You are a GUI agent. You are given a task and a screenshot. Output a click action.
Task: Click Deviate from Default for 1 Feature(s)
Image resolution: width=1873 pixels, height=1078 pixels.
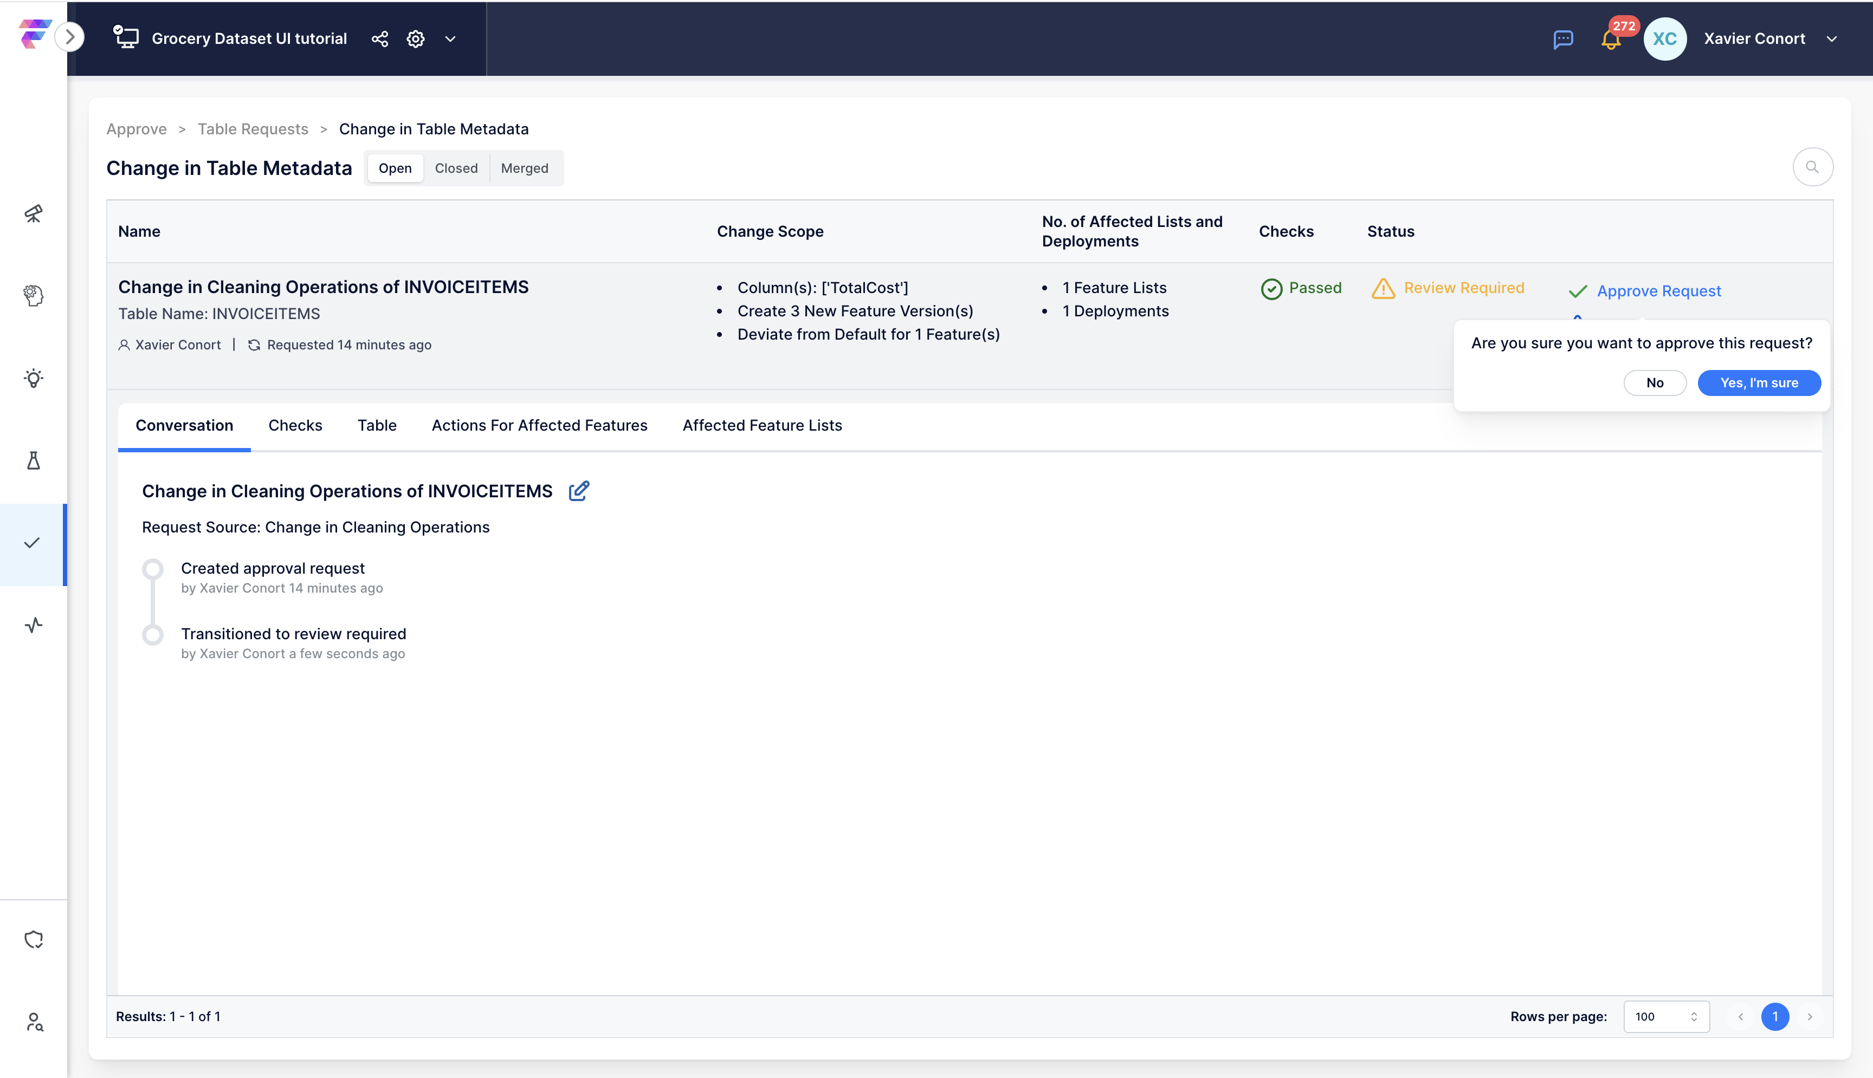(x=868, y=334)
